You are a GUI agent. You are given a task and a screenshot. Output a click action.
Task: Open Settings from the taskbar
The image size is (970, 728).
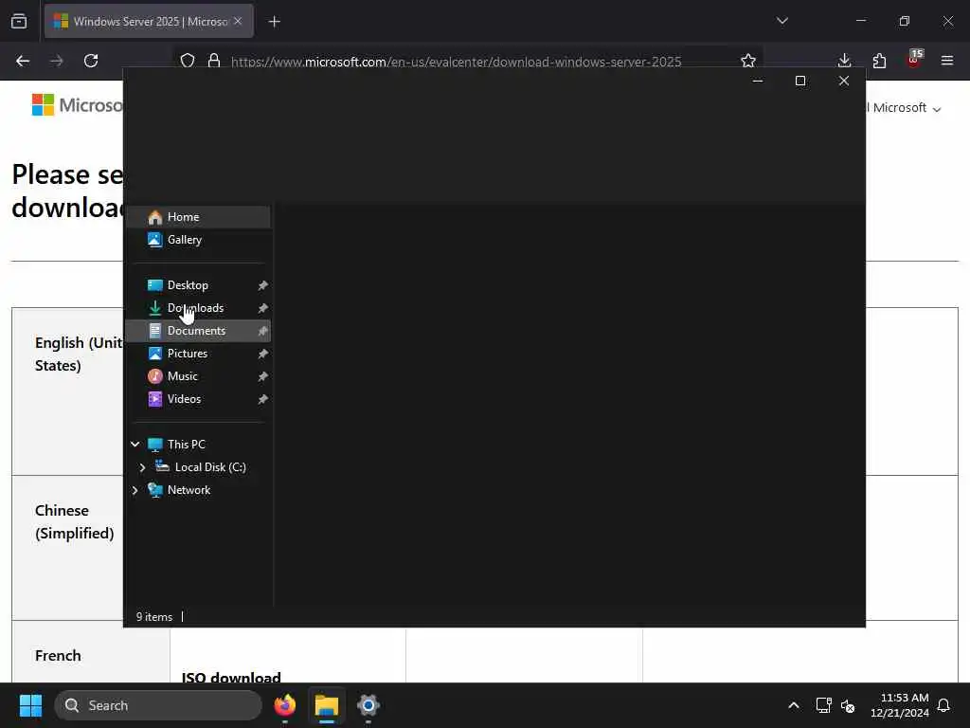[x=368, y=705]
